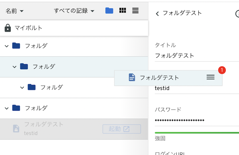The width and height of the screenshot is (239, 155).
Task: Open the 名前 sort dropdown
Action: 15,11
